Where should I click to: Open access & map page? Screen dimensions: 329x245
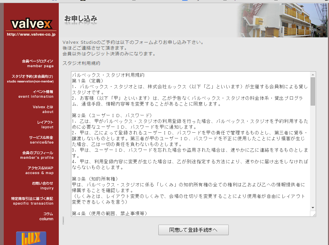39,170
